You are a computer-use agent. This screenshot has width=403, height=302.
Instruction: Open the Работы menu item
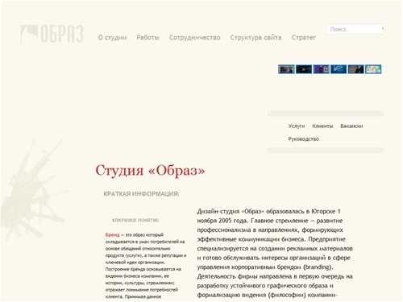click(147, 37)
